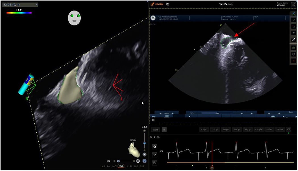Select the eraser tool in right toolbar

293,33
